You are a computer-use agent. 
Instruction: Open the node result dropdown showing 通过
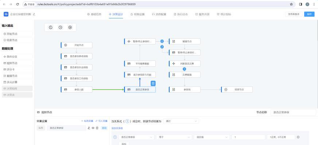click(181, 121)
